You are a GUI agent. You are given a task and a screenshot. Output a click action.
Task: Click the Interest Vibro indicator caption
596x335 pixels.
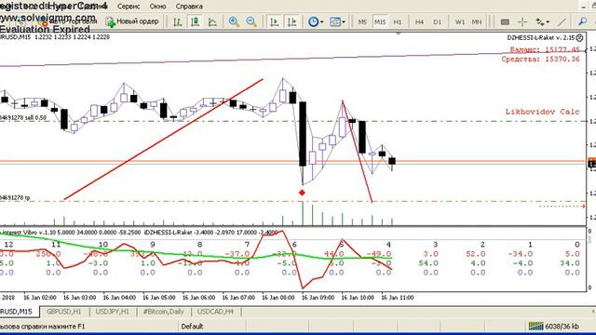pyautogui.click(x=71, y=232)
